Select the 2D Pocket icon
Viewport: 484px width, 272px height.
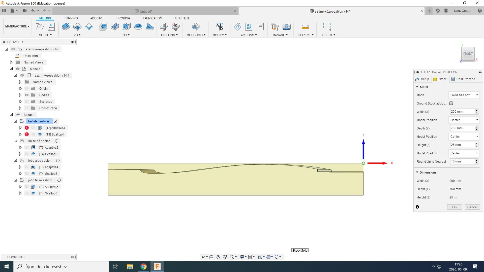77,26
